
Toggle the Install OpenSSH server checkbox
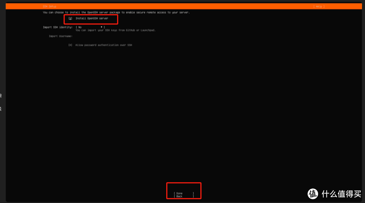70,18
